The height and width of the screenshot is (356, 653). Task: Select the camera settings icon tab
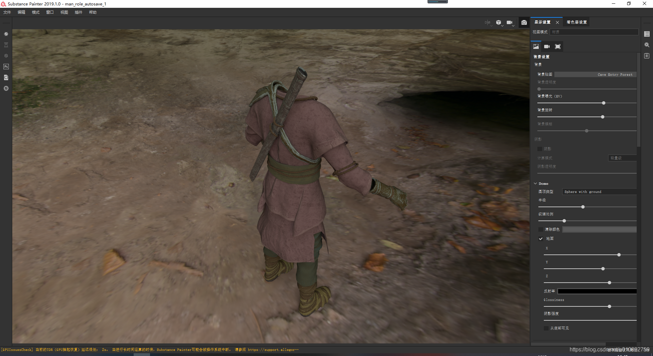point(547,47)
